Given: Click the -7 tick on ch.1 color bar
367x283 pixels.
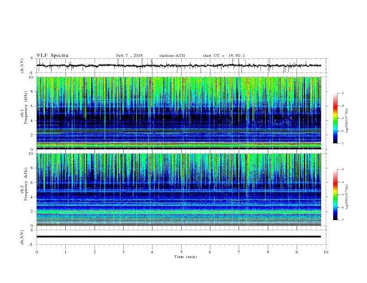Looking at the screenshot, I should [x=342, y=143].
